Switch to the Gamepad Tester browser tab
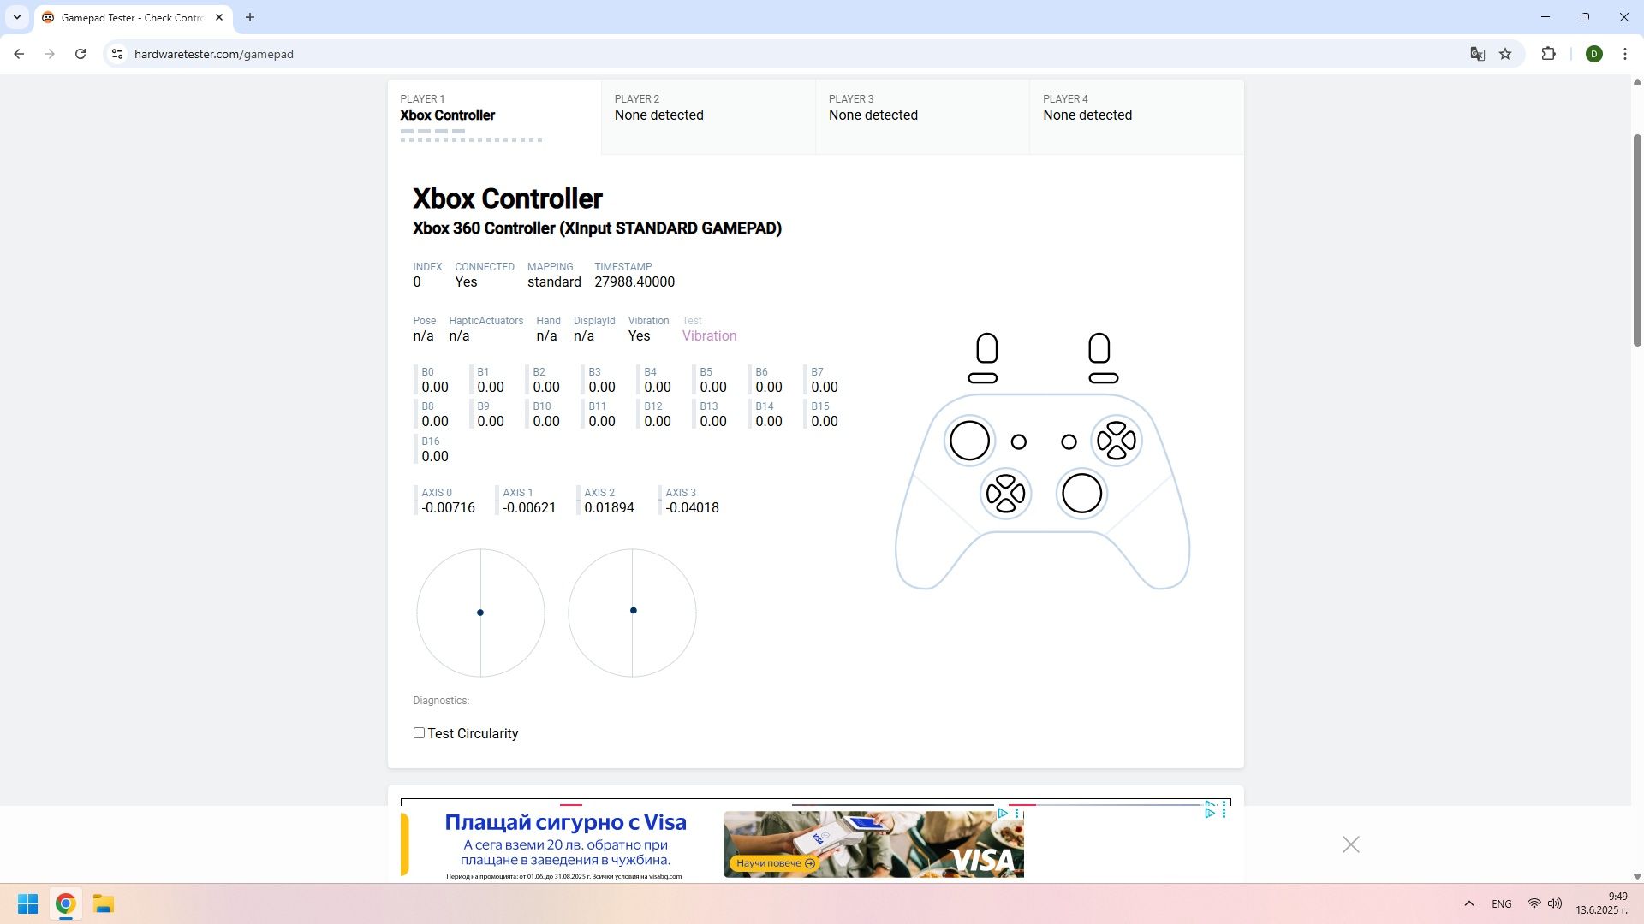The width and height of the screenshot is (1644, 924). point(133,17)
